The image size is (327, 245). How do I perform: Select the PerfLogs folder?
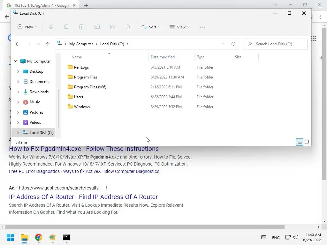[81, 67]
